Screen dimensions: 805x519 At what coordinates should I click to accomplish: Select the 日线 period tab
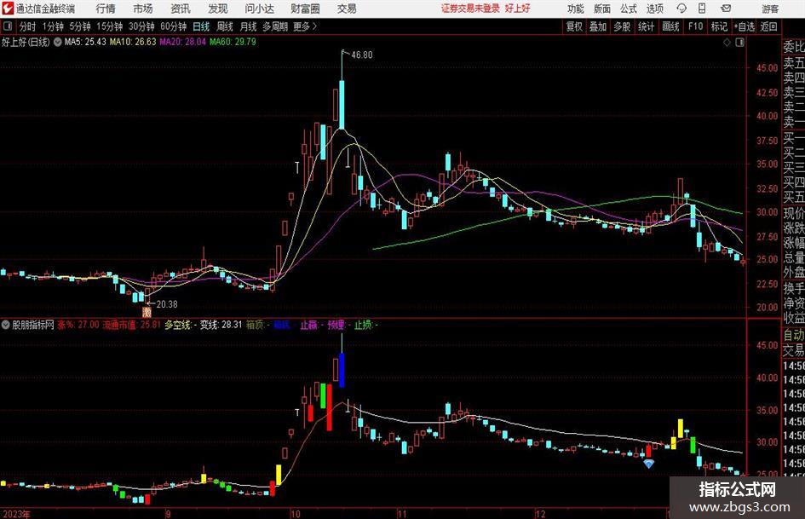point(201,26)
